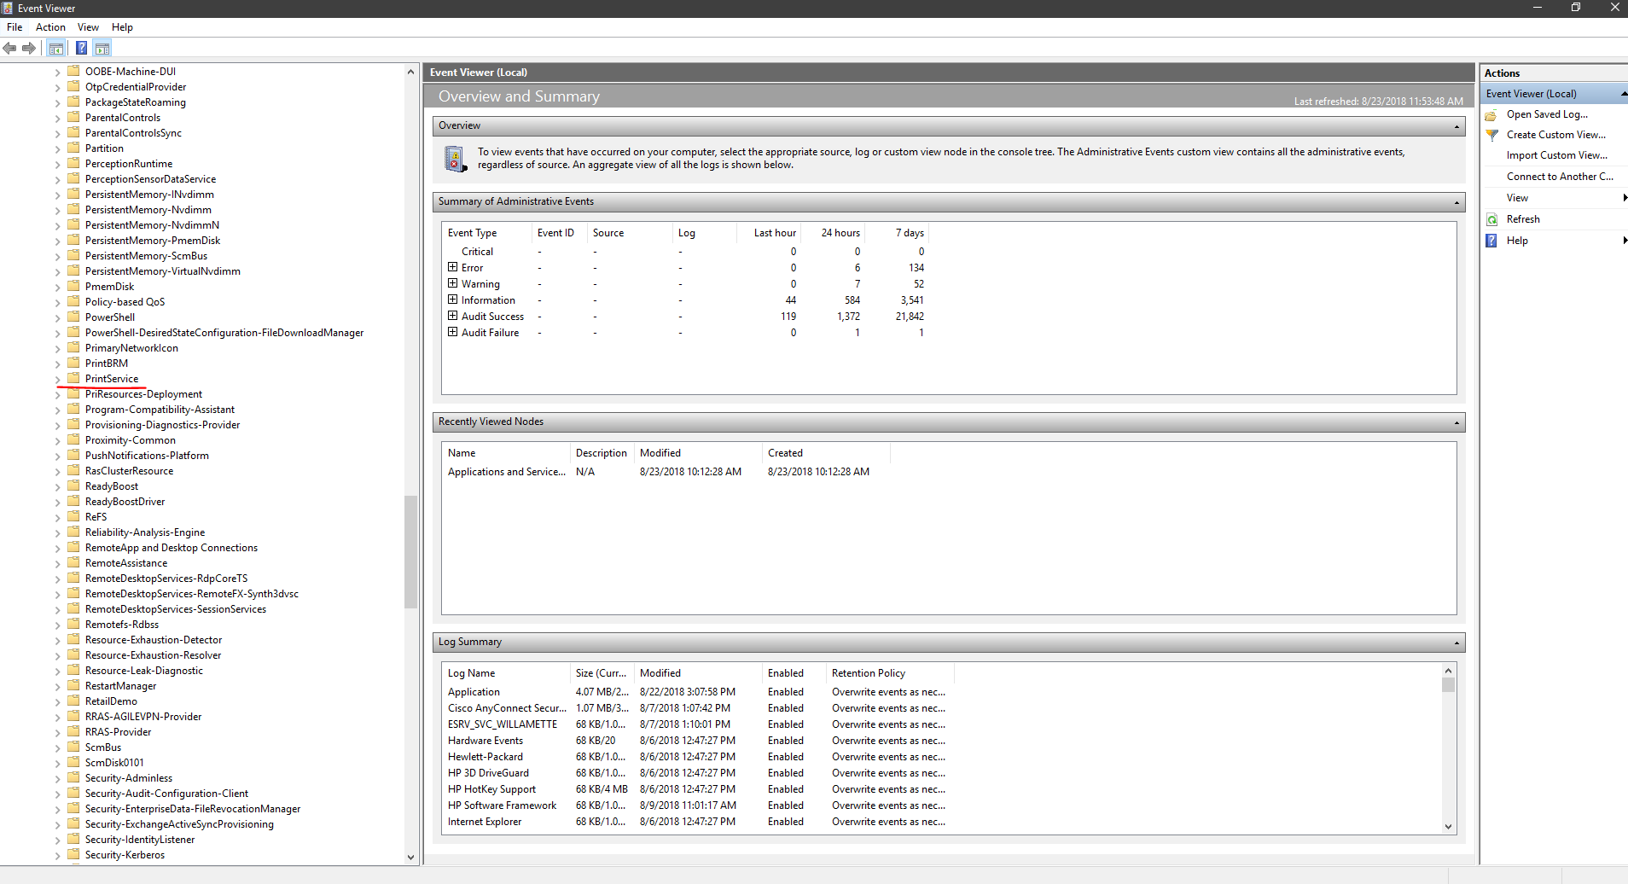This screenshot has height=884, width=1628.
Task: Click the PmemDisk folder icon
Action: [x=74, y=286]
